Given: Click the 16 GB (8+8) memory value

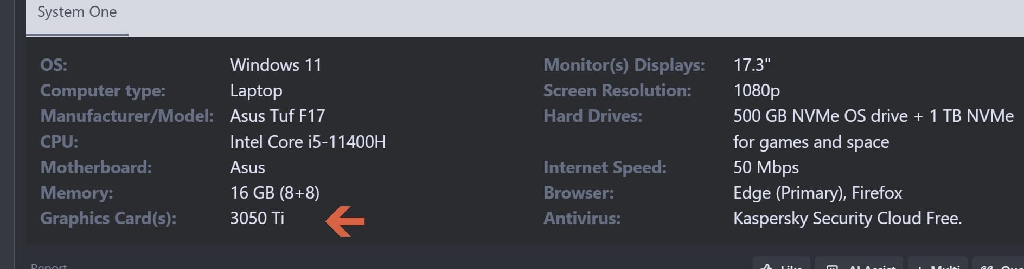Looking at the screenshot, I should click(x=274, y=193).
